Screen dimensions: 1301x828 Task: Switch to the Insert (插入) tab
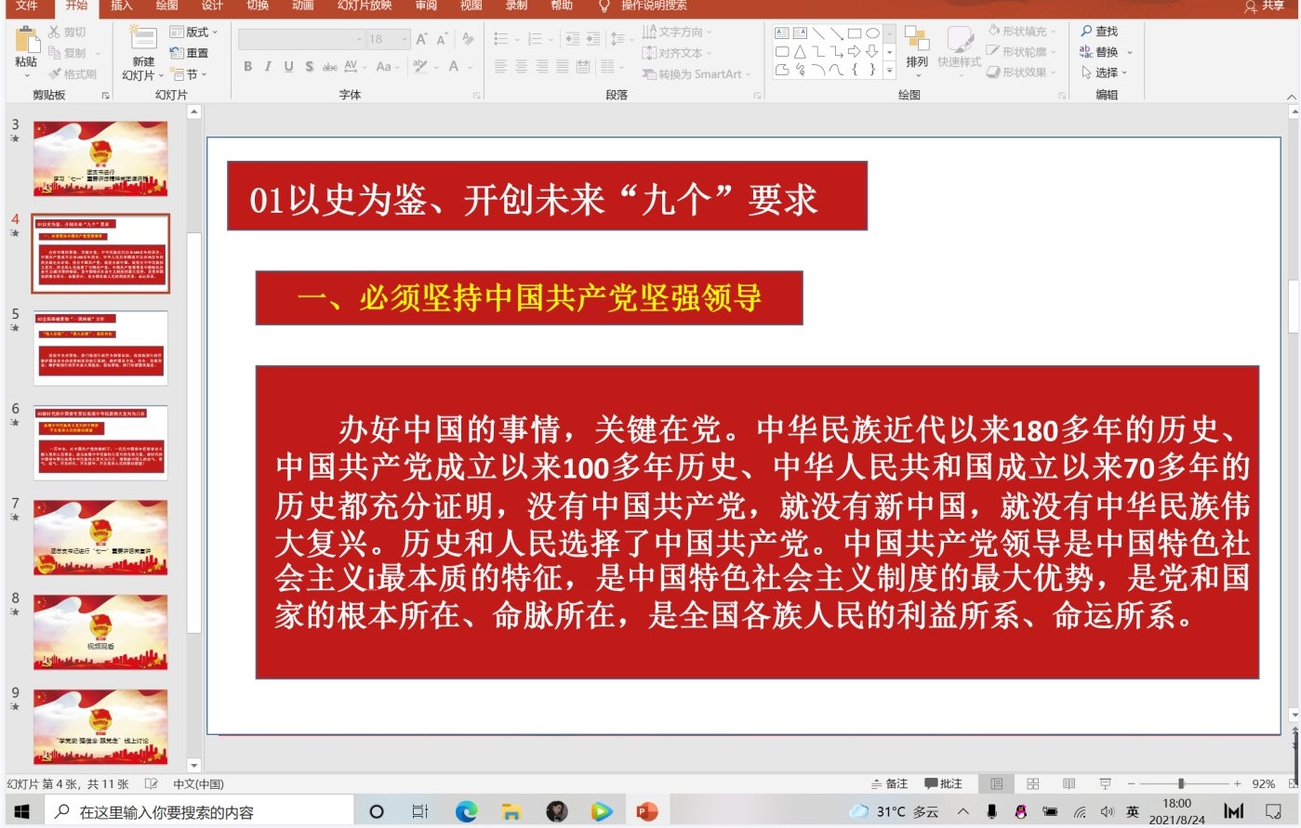pos(121,6)
